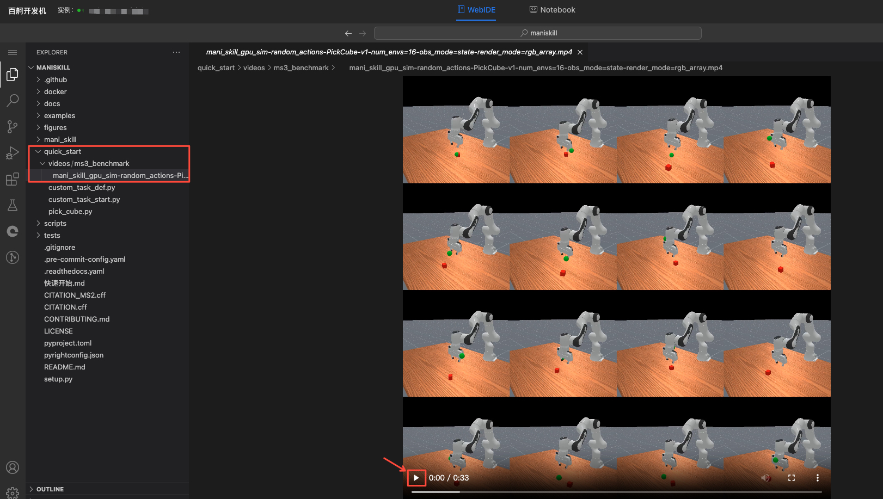Viewport: 883px width, 499px height.
Task: Open the Search view in activity bar
Action: pos(13,101)
